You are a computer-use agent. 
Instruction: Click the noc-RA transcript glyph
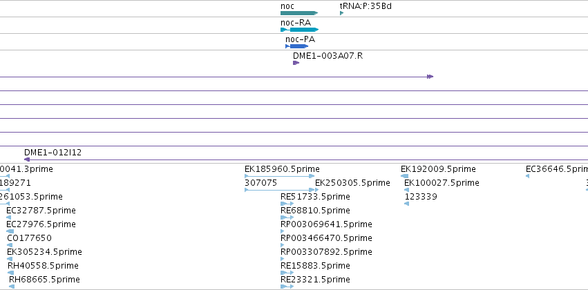click(299, 30)
